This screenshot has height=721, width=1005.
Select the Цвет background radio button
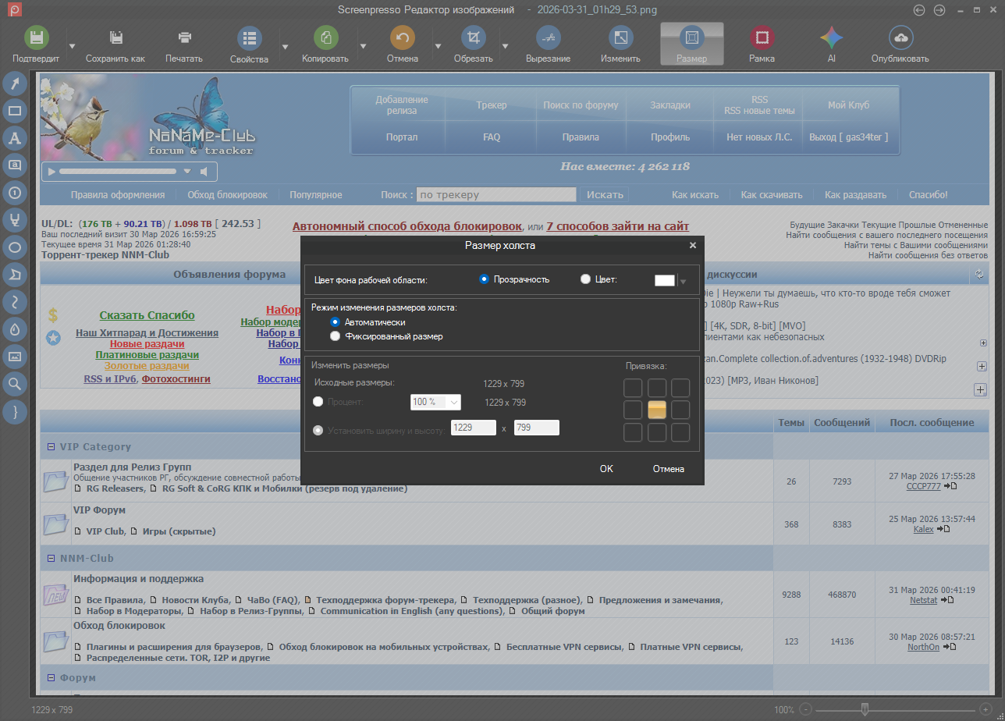[585, 279]
